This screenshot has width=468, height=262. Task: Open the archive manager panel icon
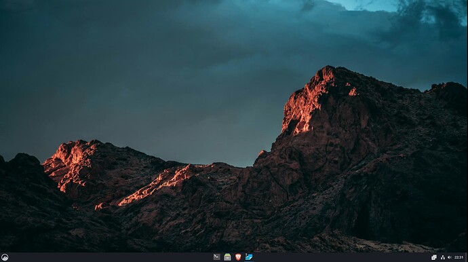coord(227,257)
